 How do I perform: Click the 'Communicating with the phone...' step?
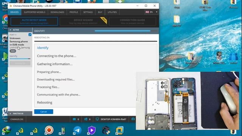[59, 94]
